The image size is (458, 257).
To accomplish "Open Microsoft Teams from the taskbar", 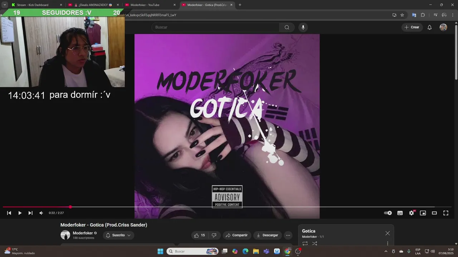I will pyautogui.click(x=266, y=251).
